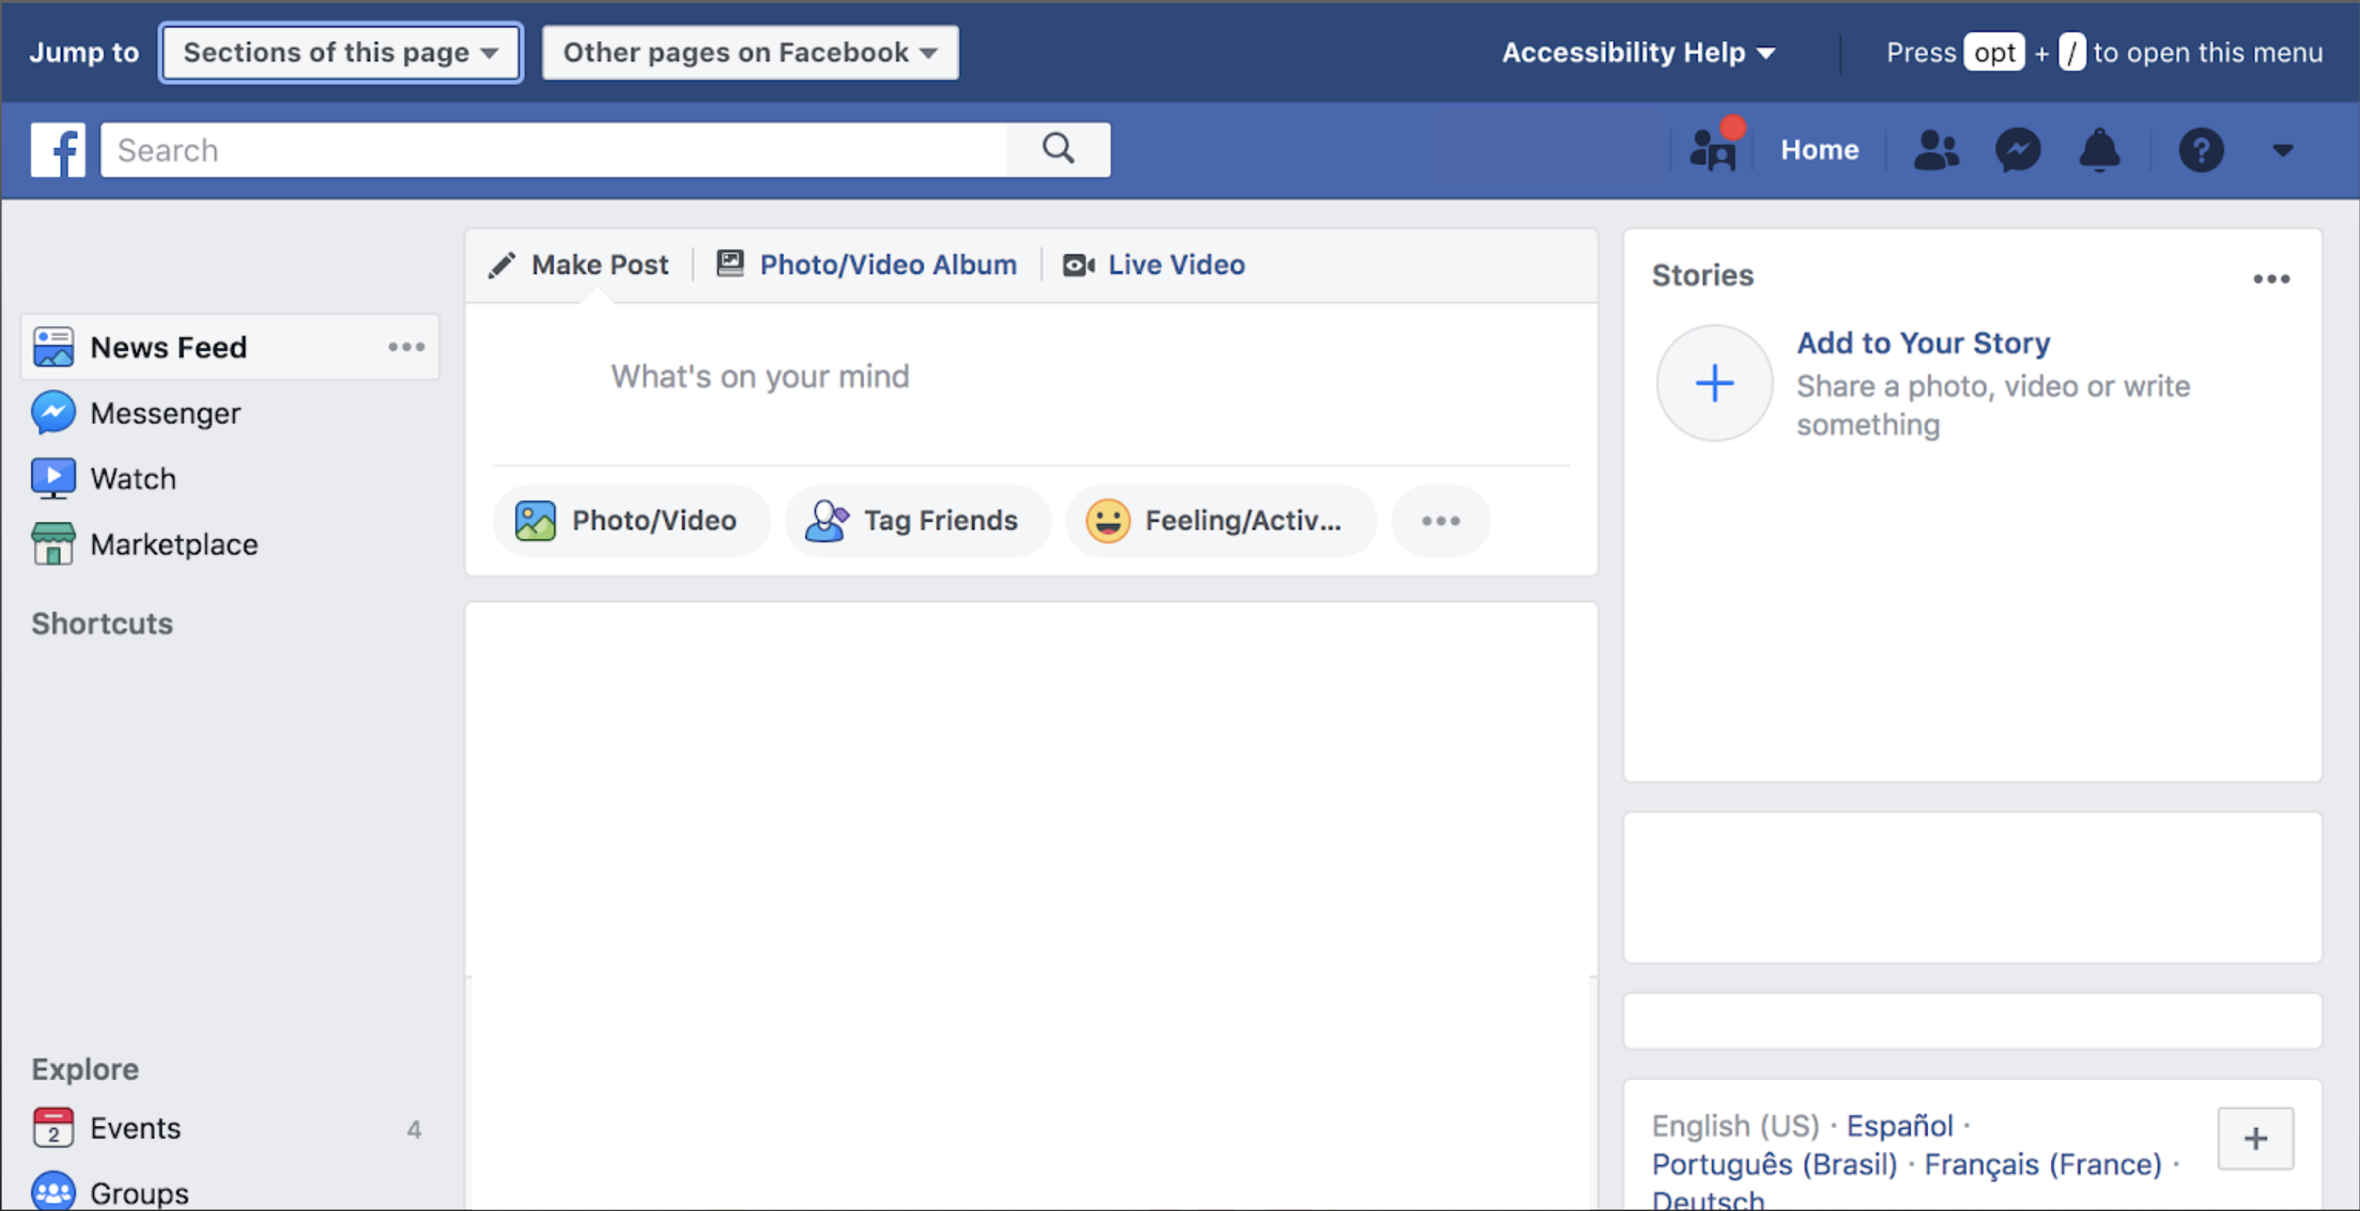This screenshot has width=2360, height=1211.
Task: Focus the Facebook Search field
Action: click(x=554, y=149)
